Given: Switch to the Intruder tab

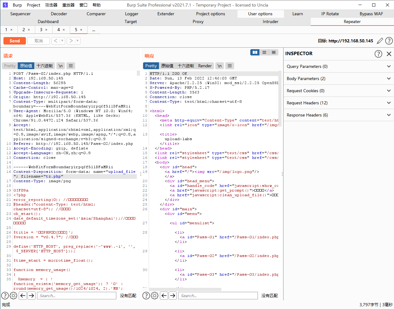Looking at the screenshot, I should click(x=271, y=21).
